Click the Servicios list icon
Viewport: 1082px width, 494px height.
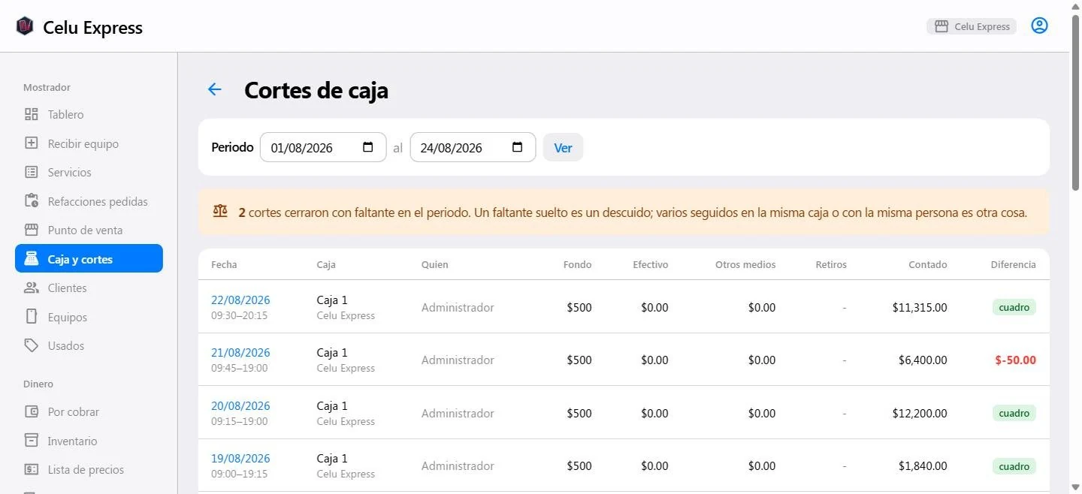point(32,173)
